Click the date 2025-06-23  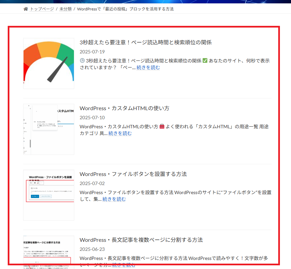(92, 249)
